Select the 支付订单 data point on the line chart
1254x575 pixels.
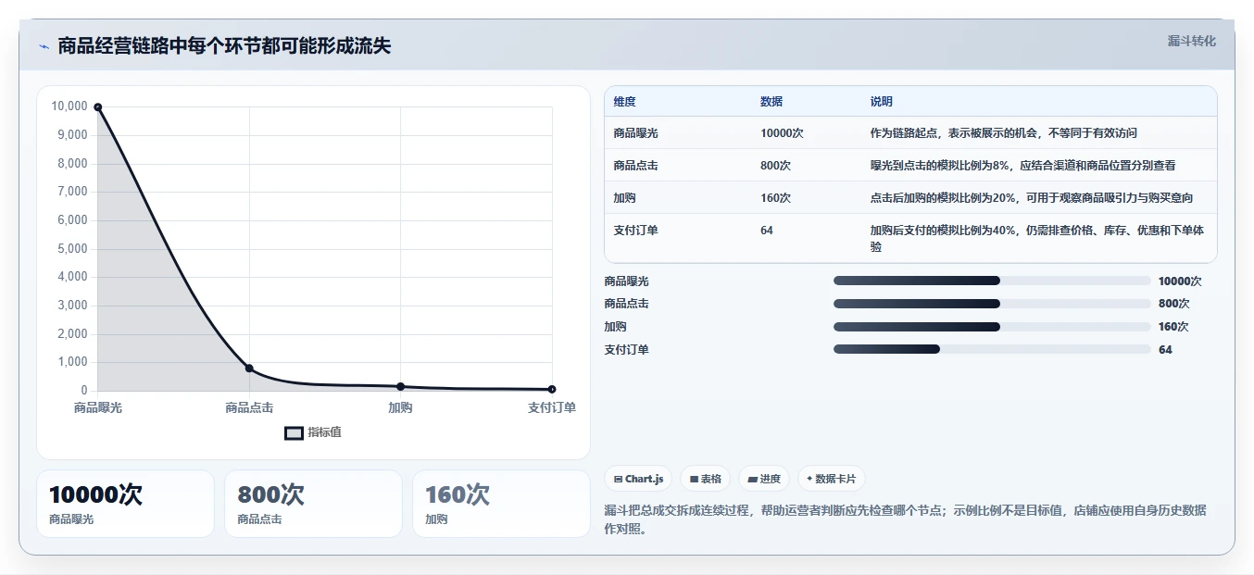[552, 389]
